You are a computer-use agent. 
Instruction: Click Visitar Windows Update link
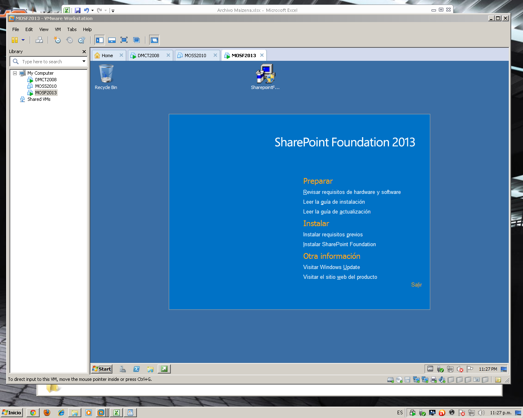coord(331,267)
